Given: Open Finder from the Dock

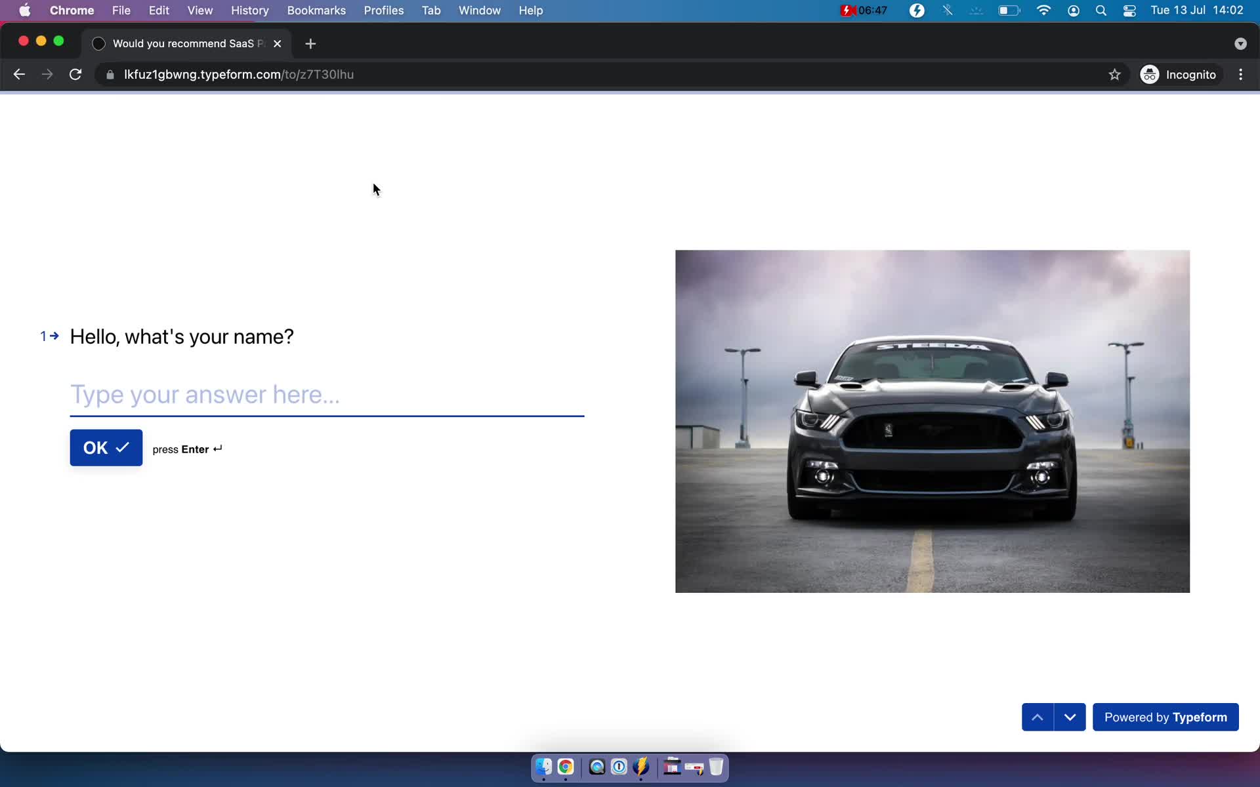Looking at the screenshot, I should coord(543,766).
